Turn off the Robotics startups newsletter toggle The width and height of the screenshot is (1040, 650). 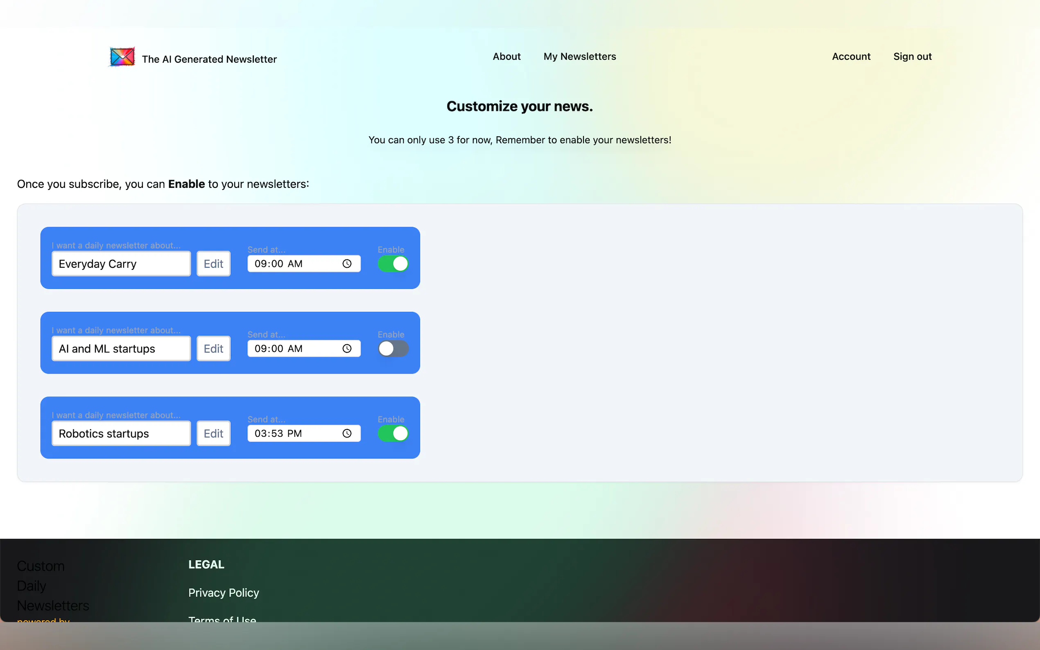[x=393, y=433]
